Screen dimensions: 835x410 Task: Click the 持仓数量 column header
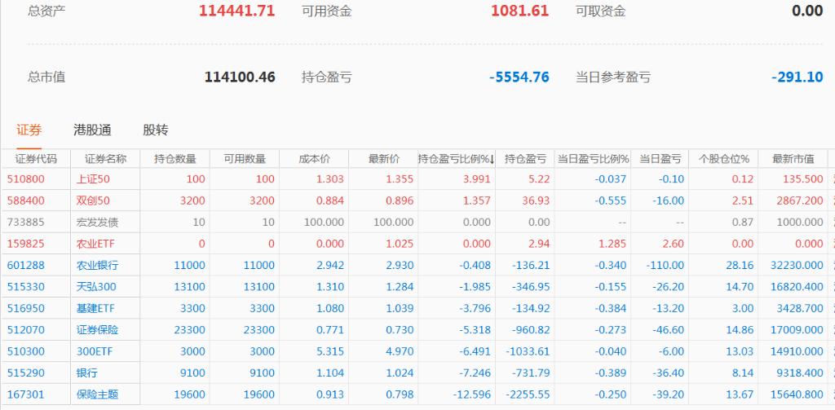point(175,159)
